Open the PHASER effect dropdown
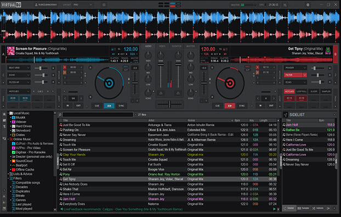 coord(295,68)
